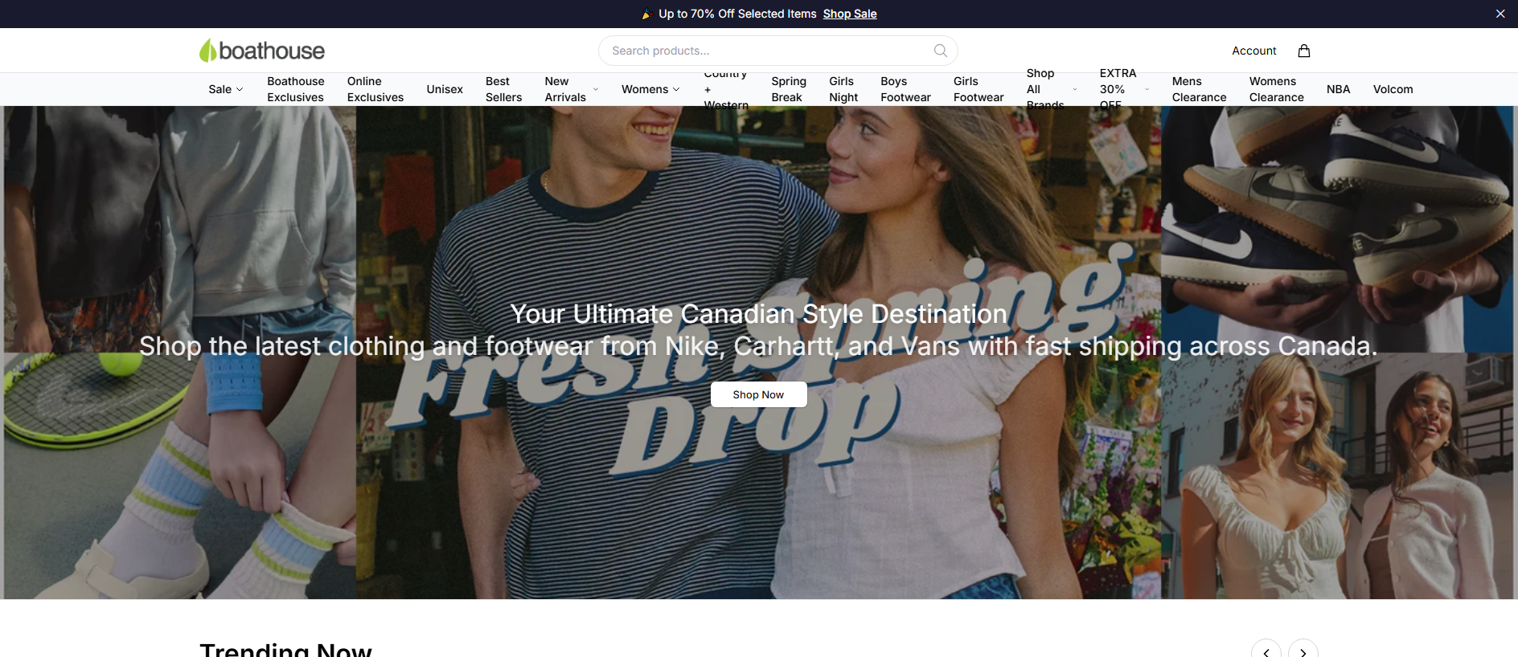Go to Girls Night category
Screen dimensions: 1518x657
843,89
